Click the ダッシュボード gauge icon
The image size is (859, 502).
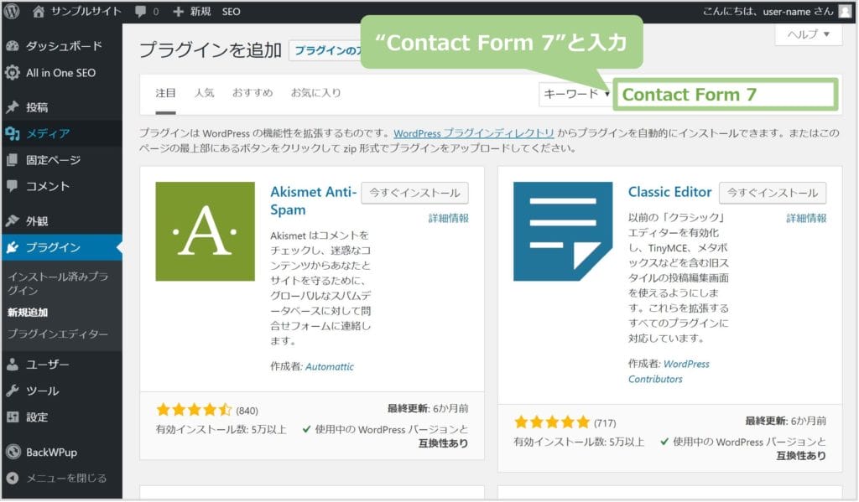[13, 46]
